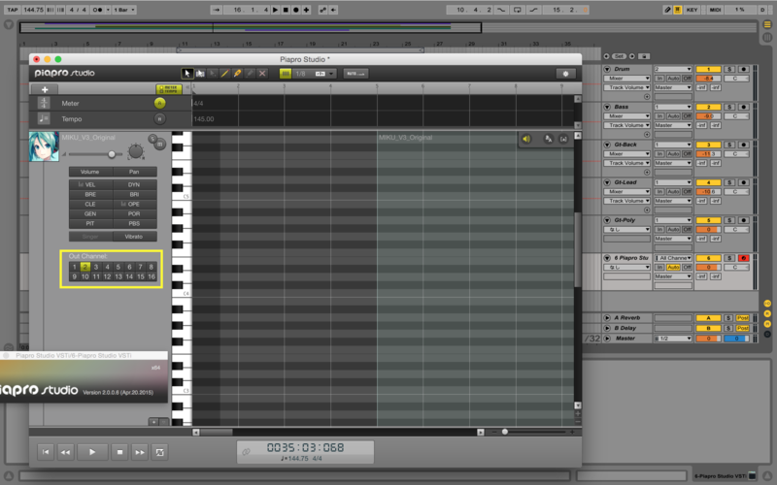This screenshot has height=485, width=777.
Task: Toggle the Ableton metronome button
Action: pos(98,10)
